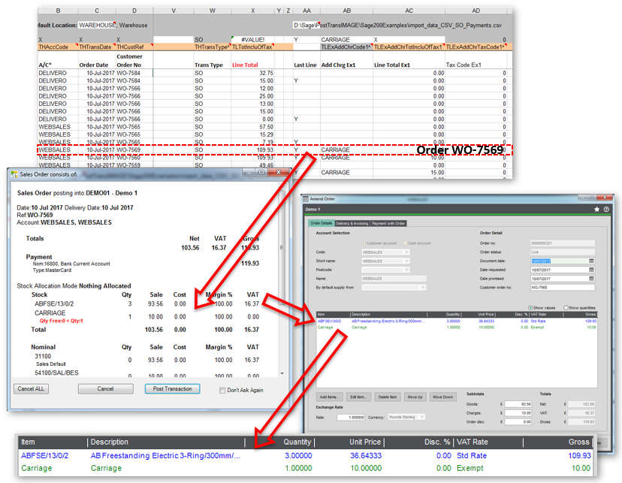Click the Post Transaction button

click(172, 388)
